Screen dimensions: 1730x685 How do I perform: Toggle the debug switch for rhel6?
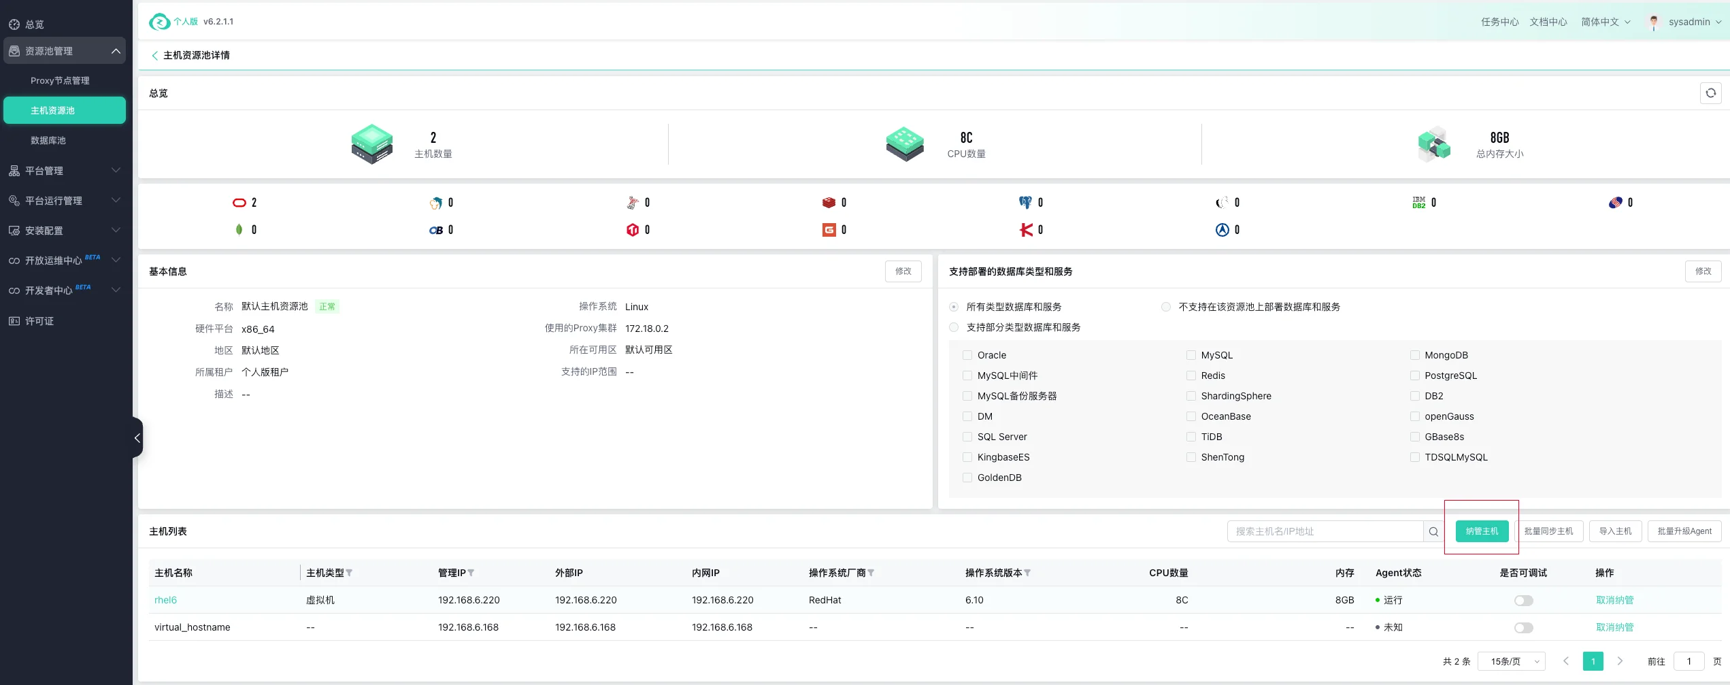[1523, 600]
